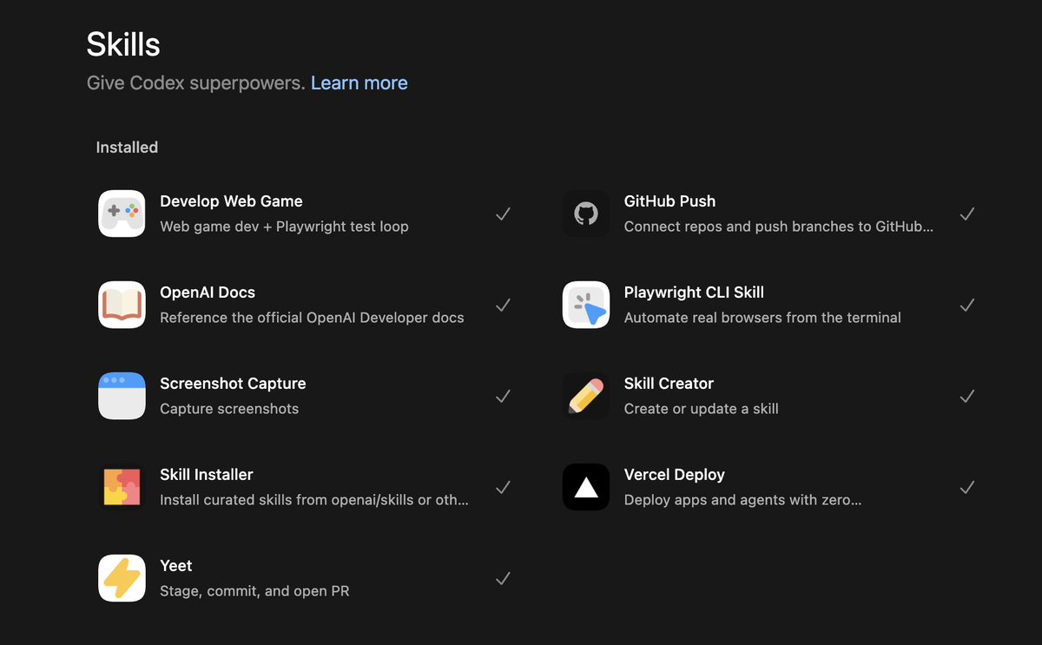Select the Vercel Deploy title

click(674, 475)
